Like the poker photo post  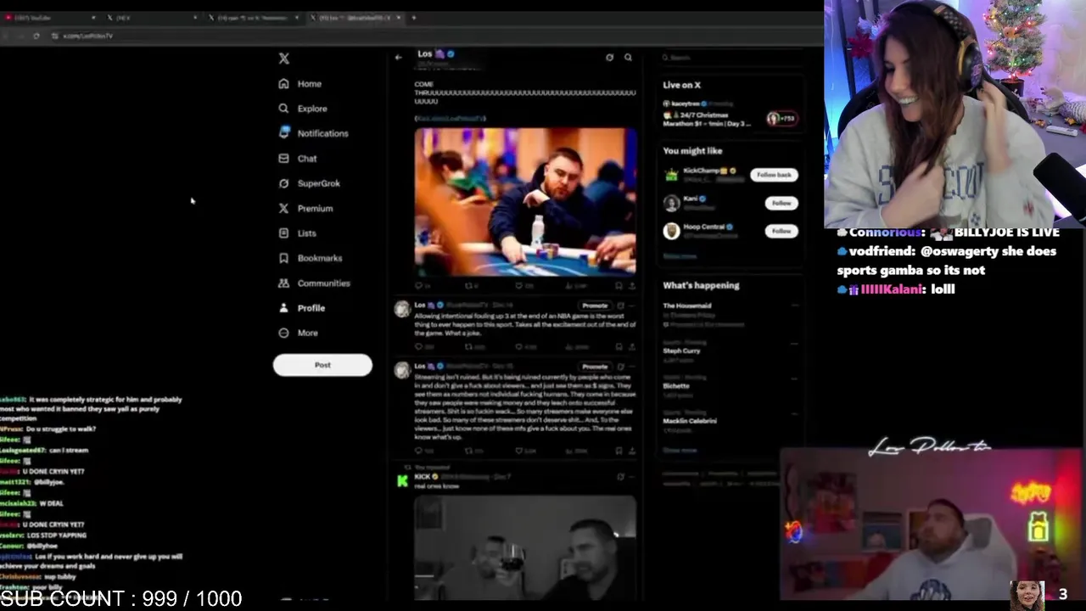(519, 287)
